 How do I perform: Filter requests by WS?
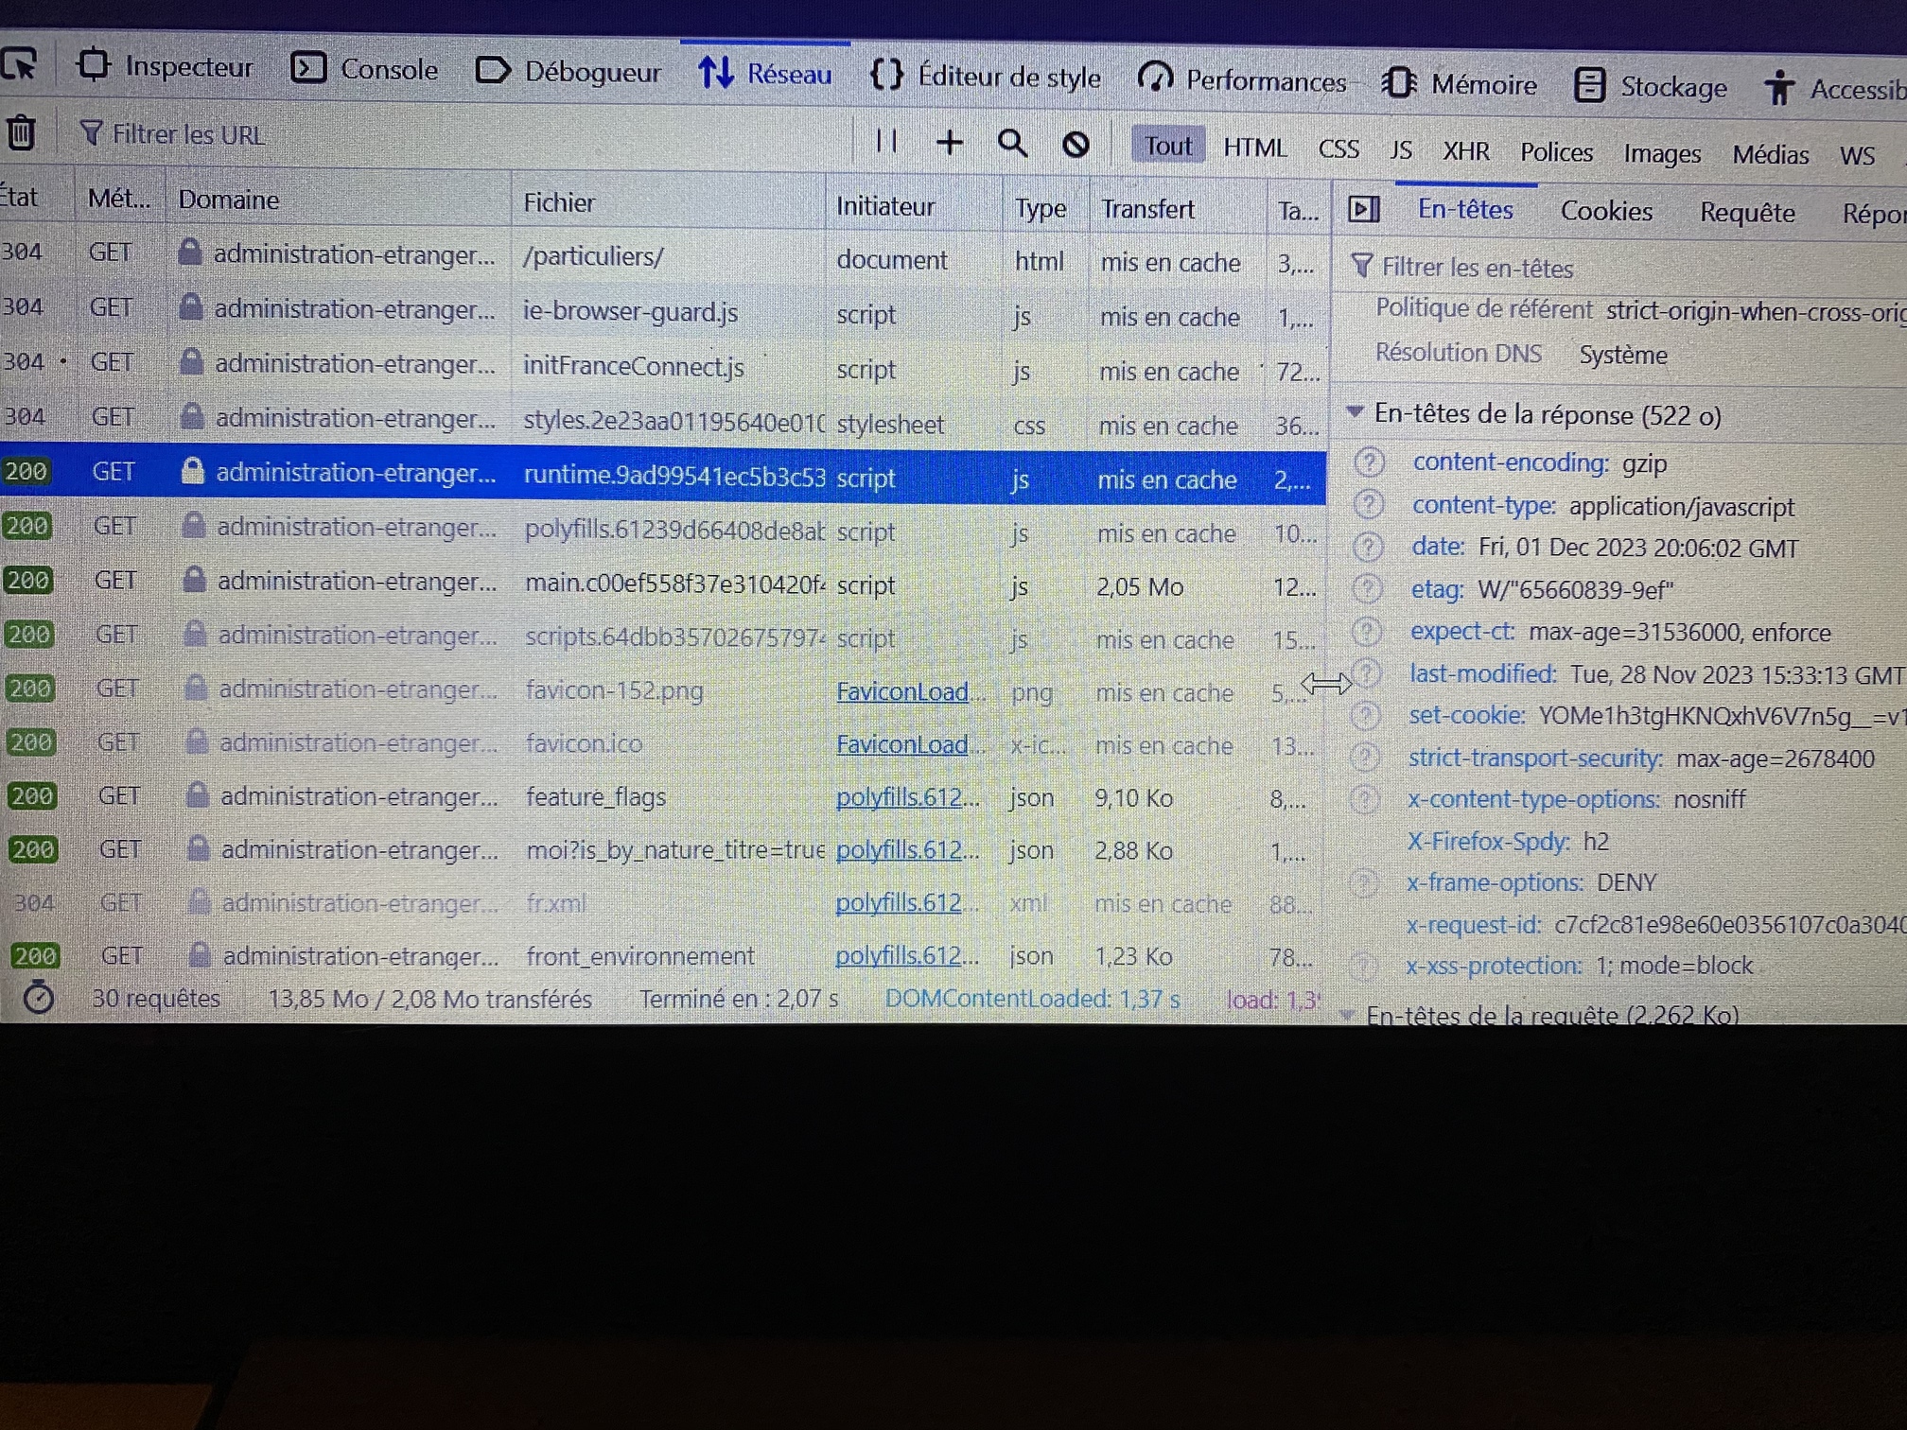point(1857,155)
